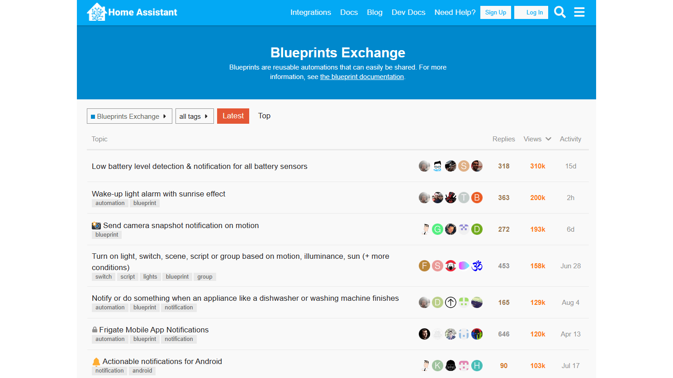
Task: Click the script tag
Action: pos(128,277)
